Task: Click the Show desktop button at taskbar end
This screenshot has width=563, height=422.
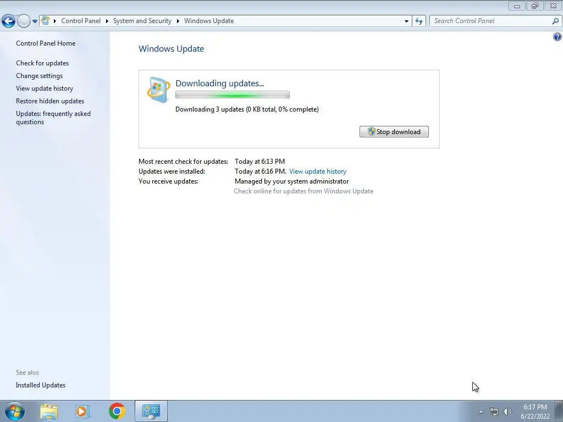Action: pyautogui.click(x=559, y=412)
